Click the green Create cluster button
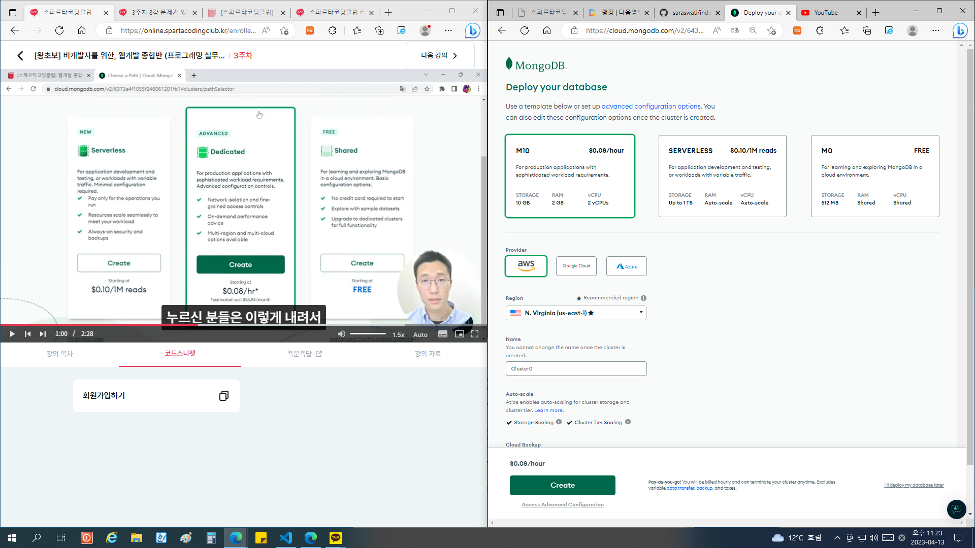 [x=563, y=485]
